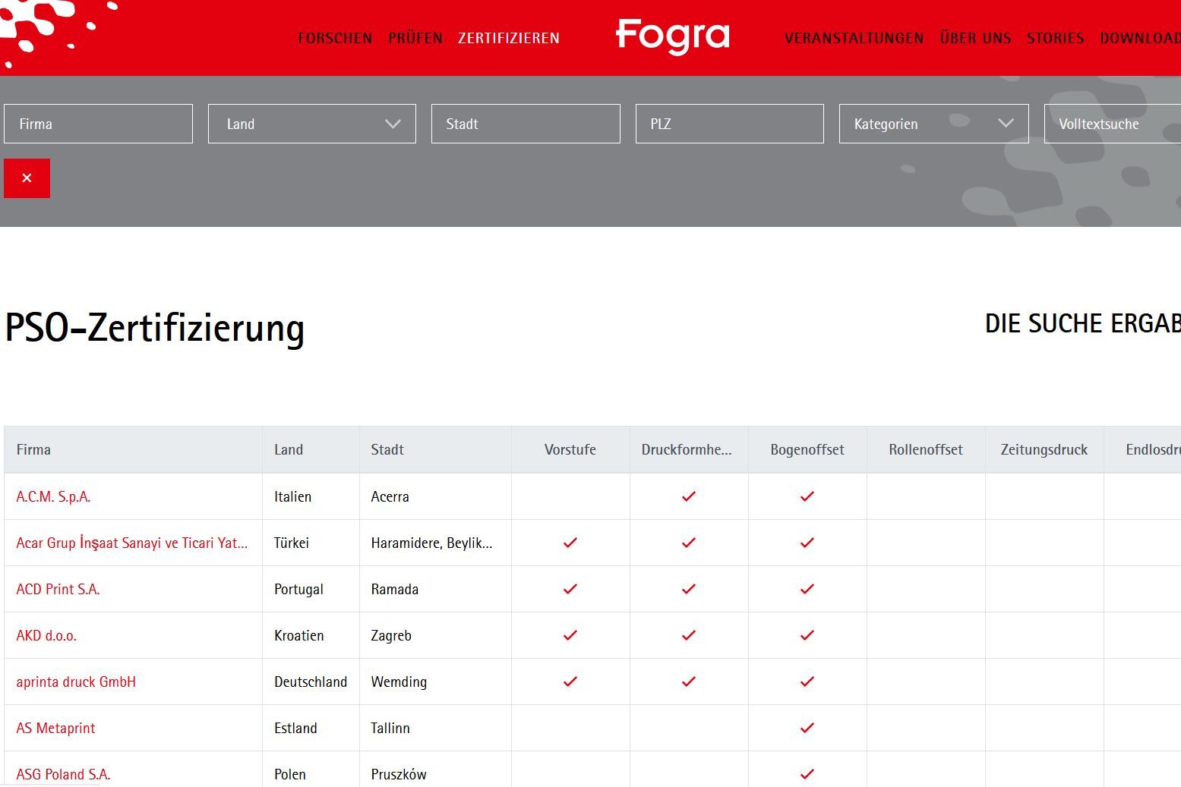
Task: Open the AS Metaprint link
Action: pyautogui.click(x=55, y=728)
